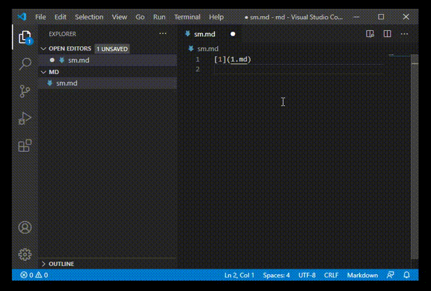This screenshot has height=291, width=431.
Task: Open the Go menu
Action: coord(140,17)
